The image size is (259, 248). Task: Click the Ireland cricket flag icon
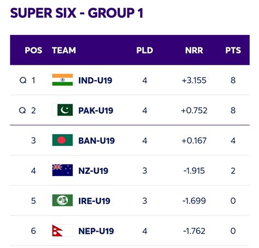pyautogui.click(x=62, y=201)
